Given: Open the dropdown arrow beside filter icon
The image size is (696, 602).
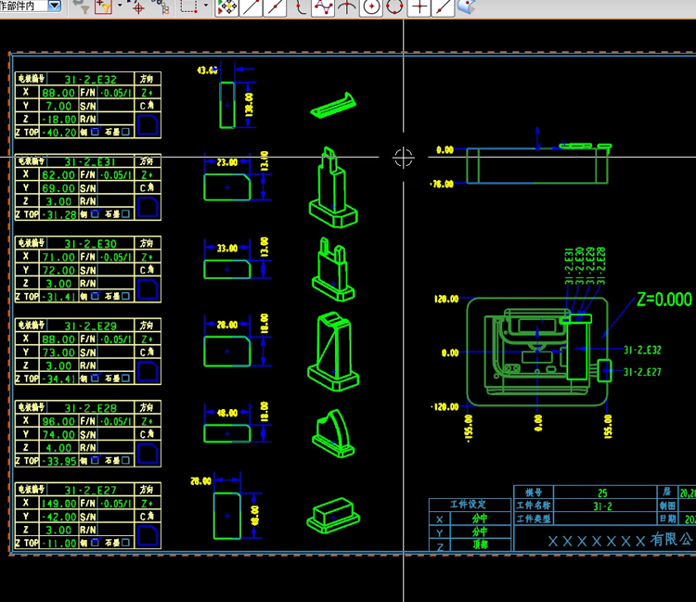Looking at the screenshot, I should [120, 7].
